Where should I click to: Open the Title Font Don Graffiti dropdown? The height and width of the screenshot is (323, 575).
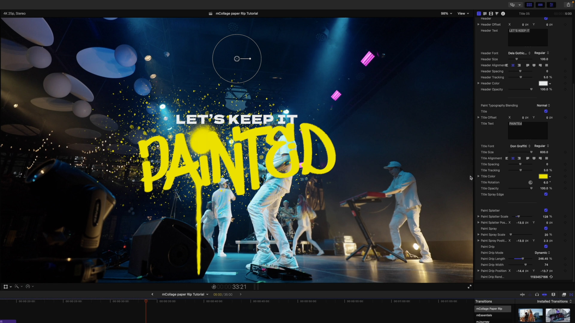click(520, 146)
